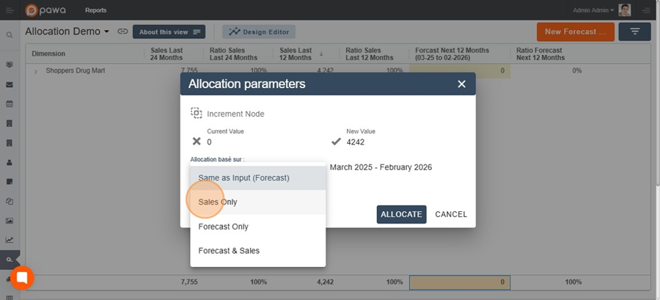Open the line chart icon in sidebar
Viewport: 660px width, 300px height.
tap(10, 240)
